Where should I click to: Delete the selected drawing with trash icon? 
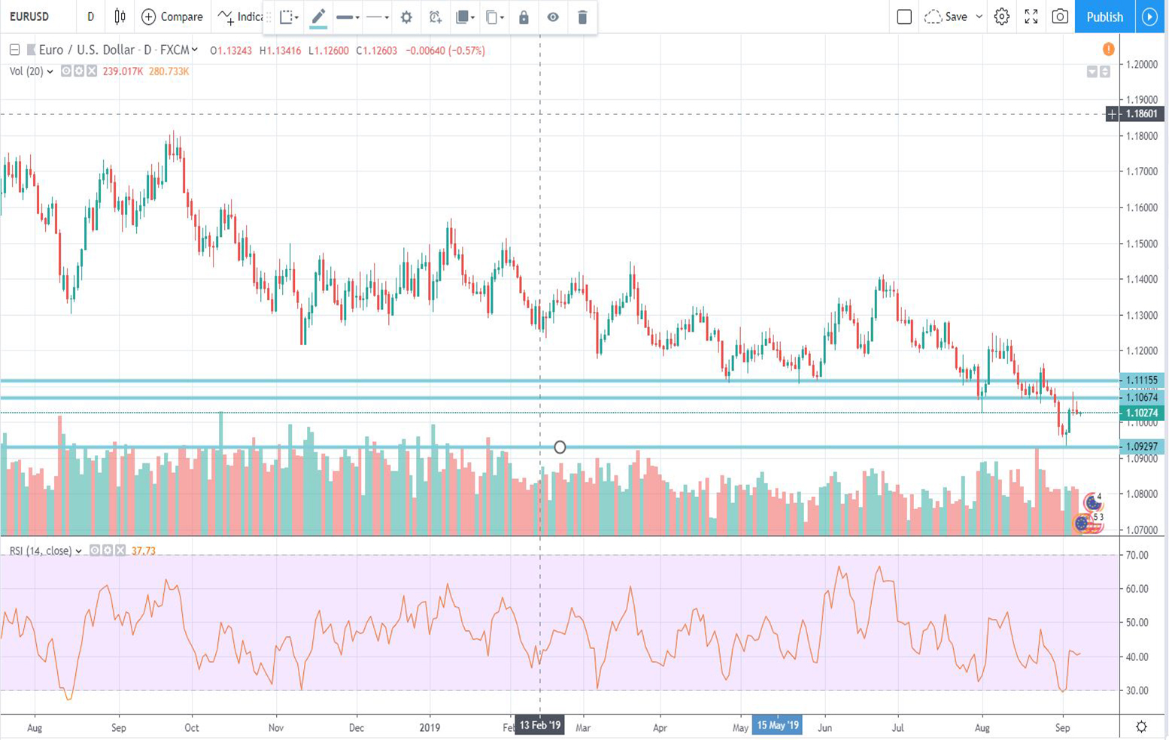(582, 17)
